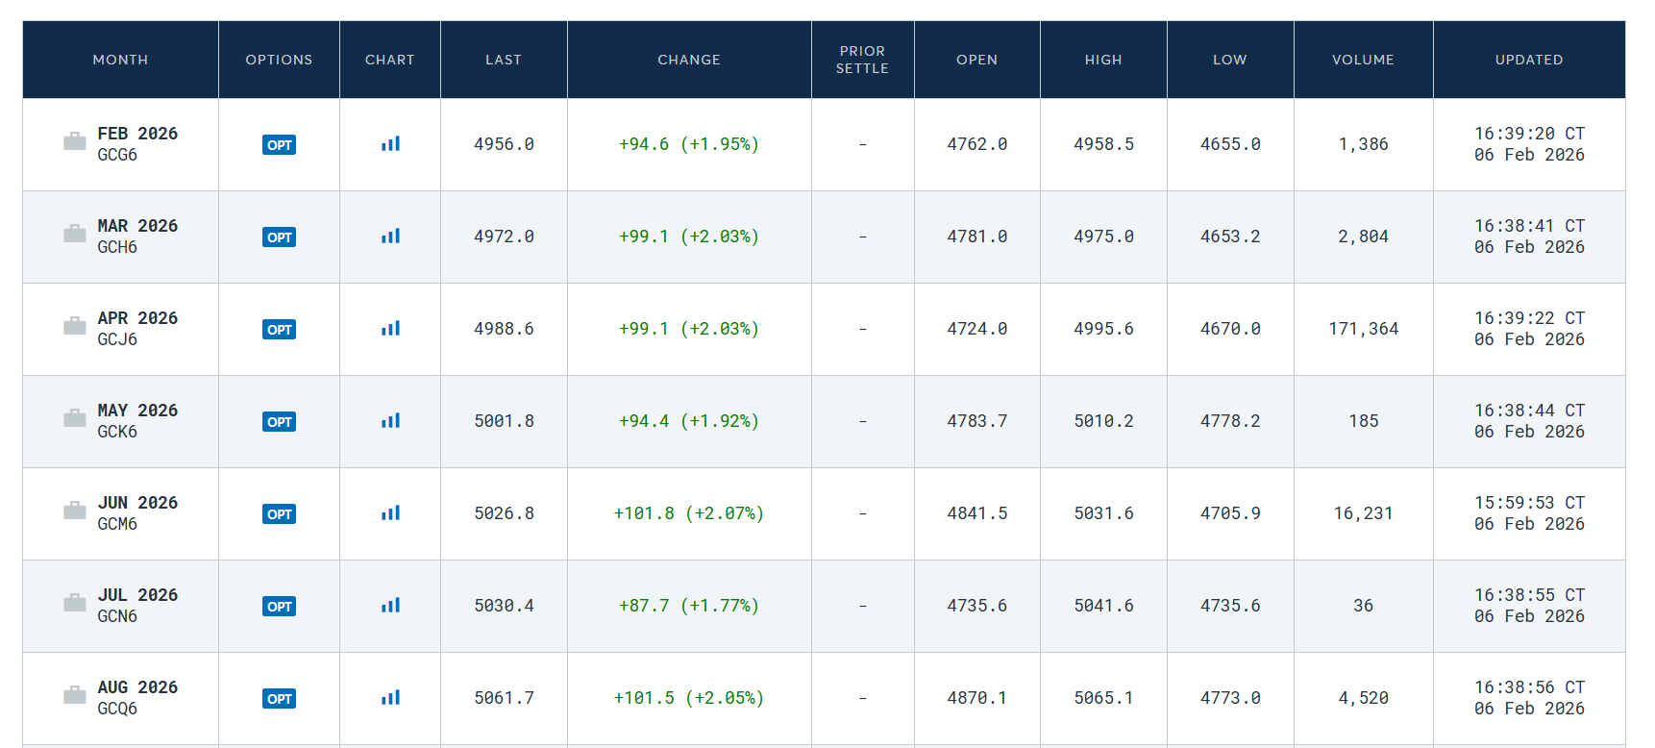The height and width of the screenshot is (748, 1655).
Task: Open options for FEB 2026 (GCG6)
Action: coord(279,145)
